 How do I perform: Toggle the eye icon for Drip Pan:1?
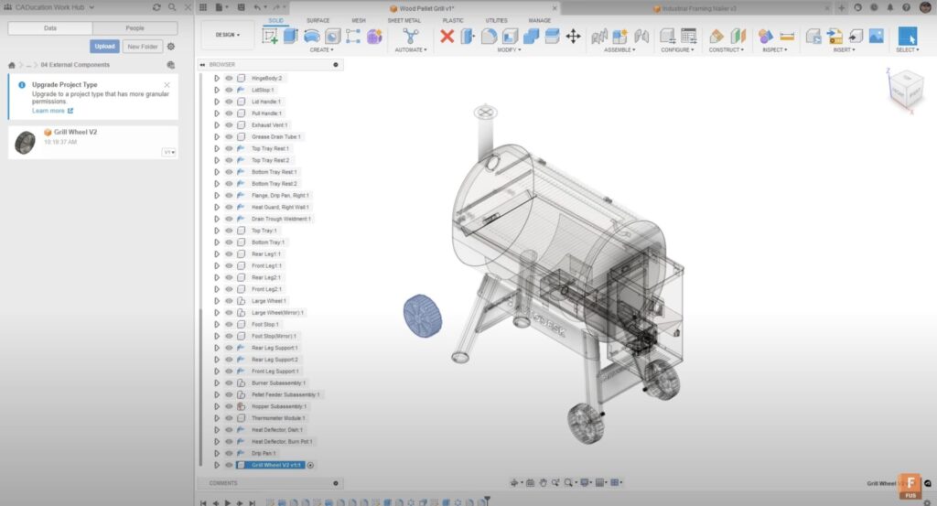click(229, 453)
